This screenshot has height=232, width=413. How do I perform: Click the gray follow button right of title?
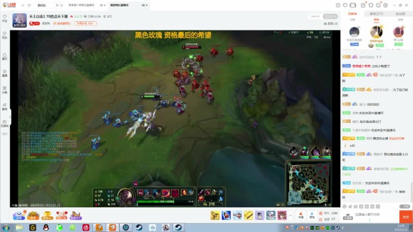pyautogui.click(x=330, y=16)
